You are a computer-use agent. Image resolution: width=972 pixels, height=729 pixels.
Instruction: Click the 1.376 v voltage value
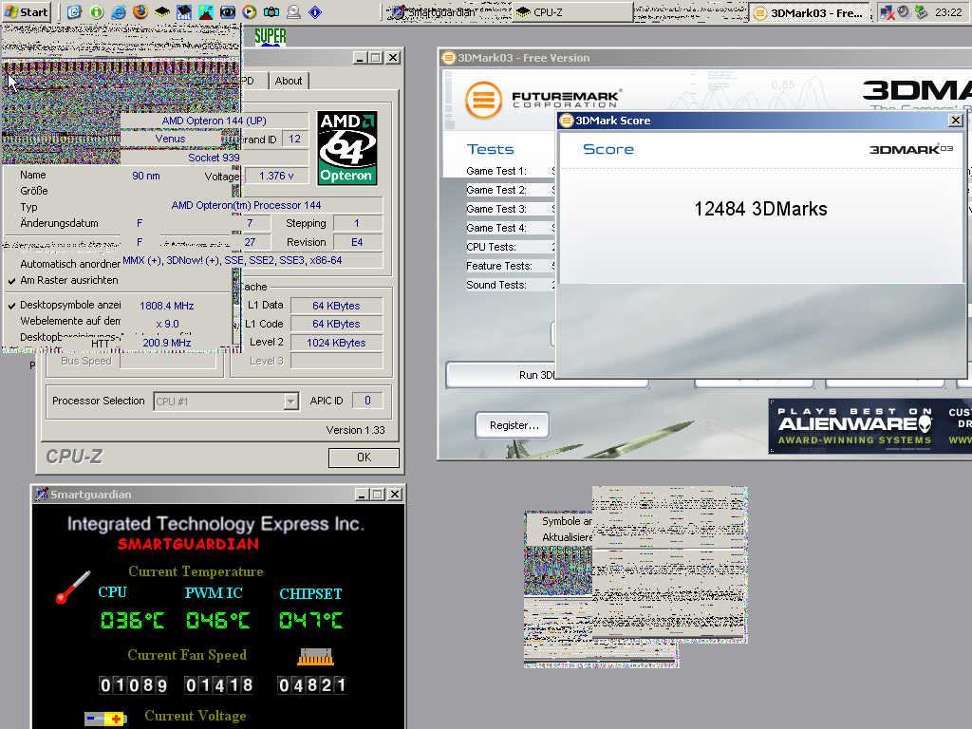pos(276,176)
